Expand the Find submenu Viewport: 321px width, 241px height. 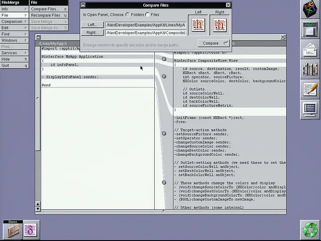14,34
